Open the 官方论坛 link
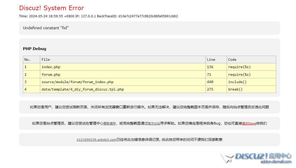The height and width of the screenshot is (168, 296). click(x=154, y=124)
